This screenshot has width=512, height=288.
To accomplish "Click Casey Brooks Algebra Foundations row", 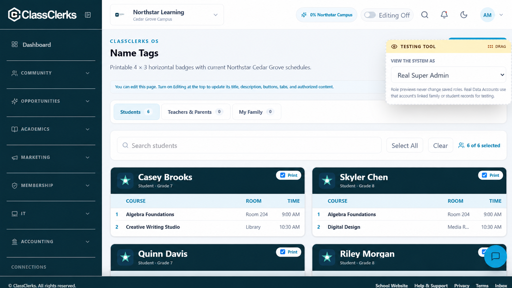I will pos(208,214).
